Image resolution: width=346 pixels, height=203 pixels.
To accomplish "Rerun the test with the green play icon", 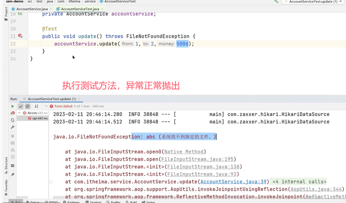I will coord(13,106).
